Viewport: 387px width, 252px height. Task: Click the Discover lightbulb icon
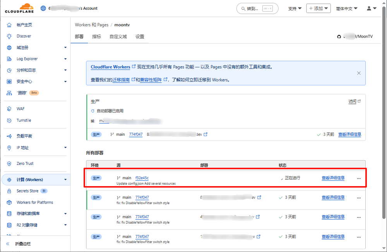coord(9,36)
